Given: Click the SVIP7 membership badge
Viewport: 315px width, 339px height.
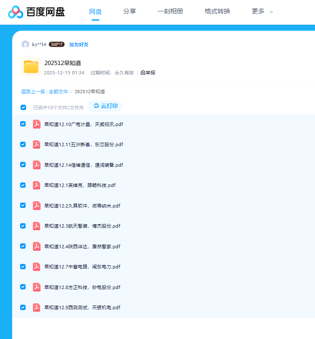Looking at the screenshot, I should (56, 45).
